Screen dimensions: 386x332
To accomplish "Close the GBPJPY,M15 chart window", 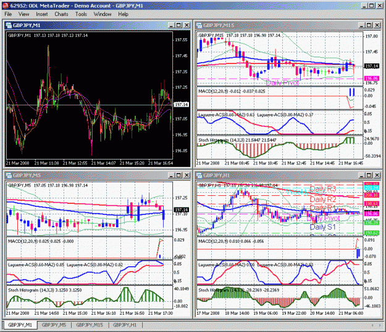I will pos(377,25).
